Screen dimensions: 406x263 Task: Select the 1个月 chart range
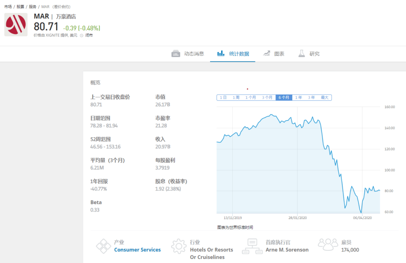251,97
